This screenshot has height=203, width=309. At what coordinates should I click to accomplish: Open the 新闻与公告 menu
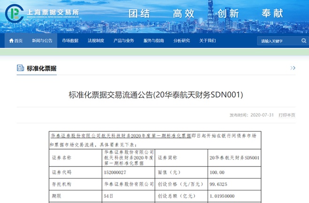coord(42,40)
